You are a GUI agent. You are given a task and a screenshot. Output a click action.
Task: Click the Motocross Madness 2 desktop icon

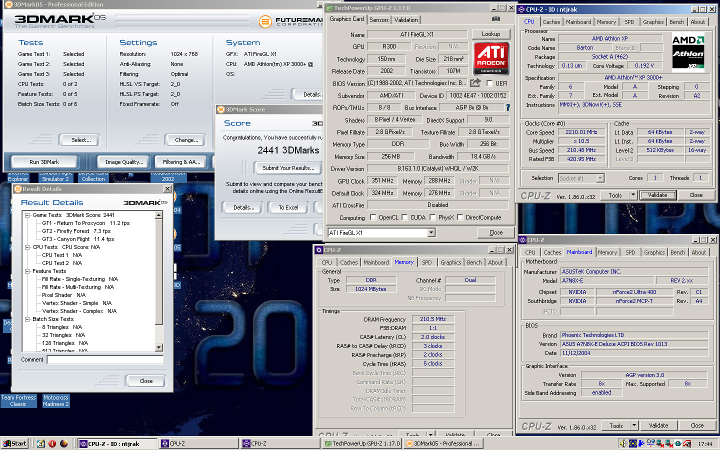click(x=55, y=401)
